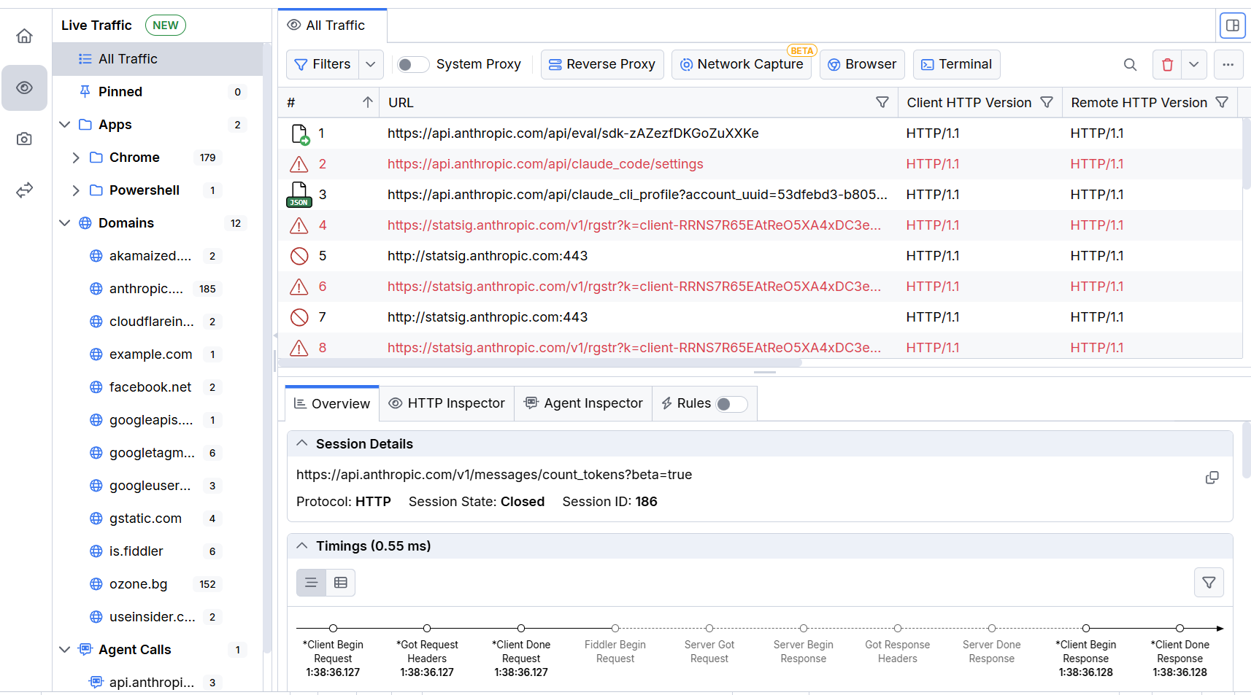Open the Snapshots camera icon in sidebar
Screen dimensions: 1251x695
24,139
